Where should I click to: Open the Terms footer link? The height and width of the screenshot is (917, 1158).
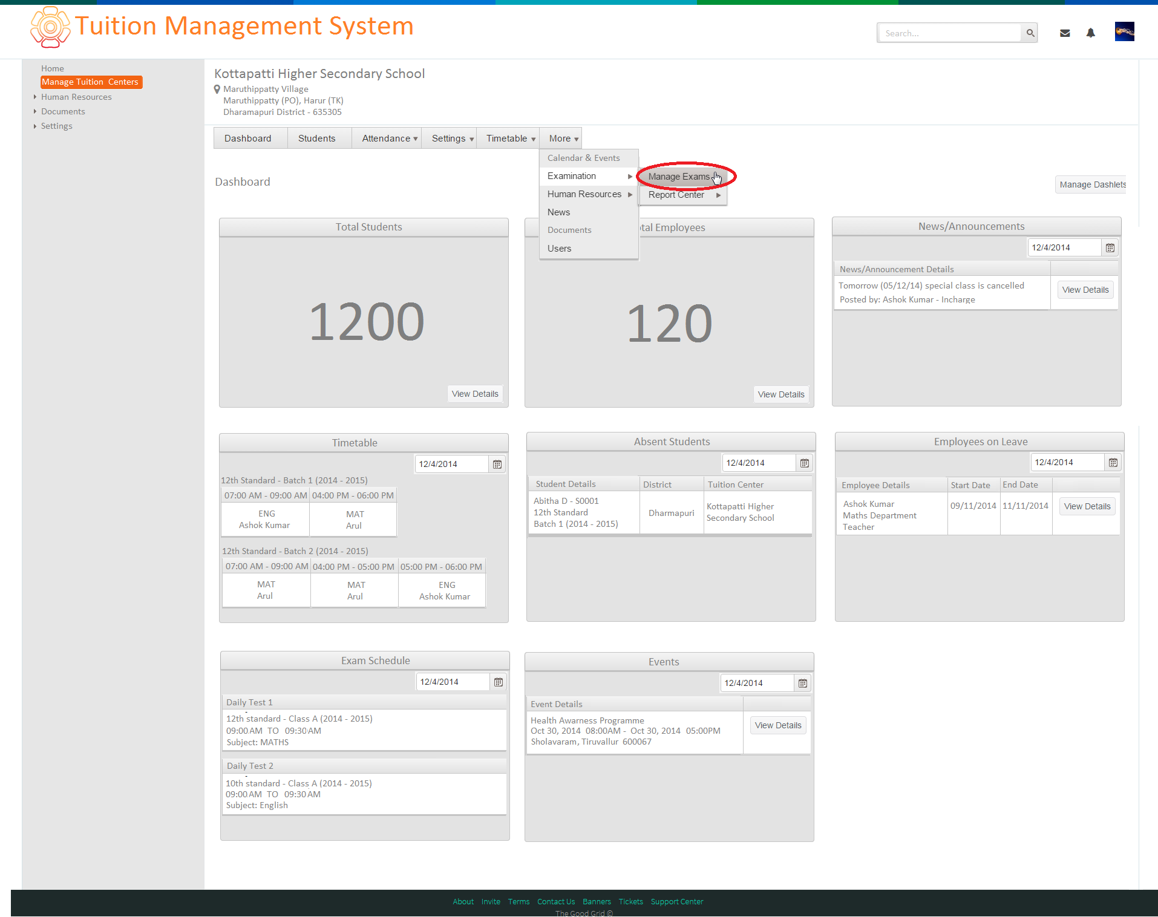pos(518,901)
